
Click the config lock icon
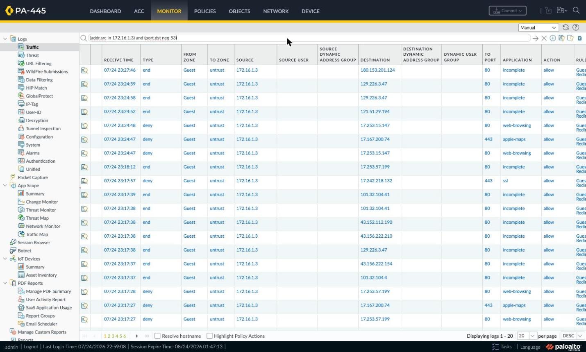point(548,11)
